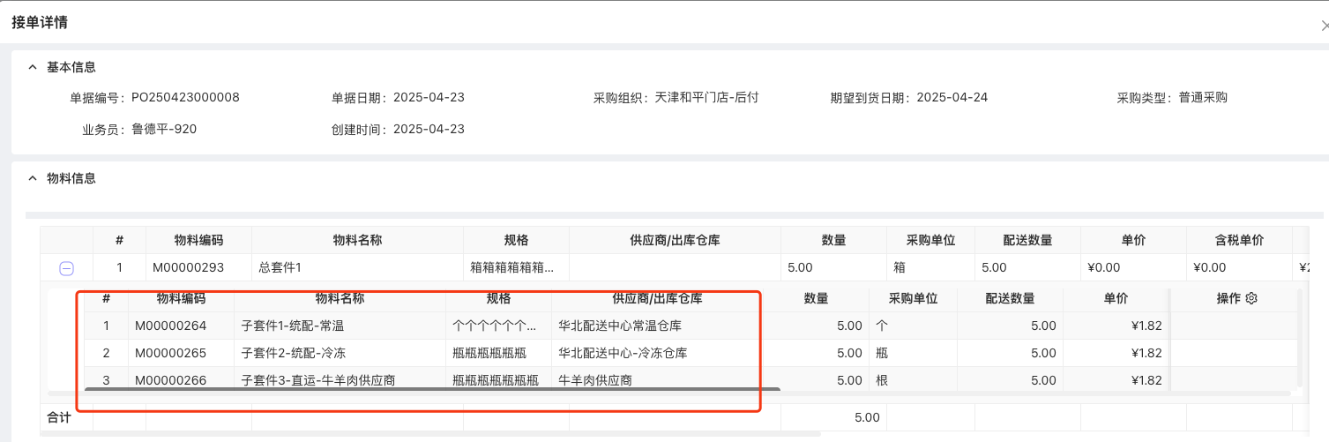The image size is (1329, 442).
Task: Close the 接单详情 dialog
Action: click(x=1324, y=26)
